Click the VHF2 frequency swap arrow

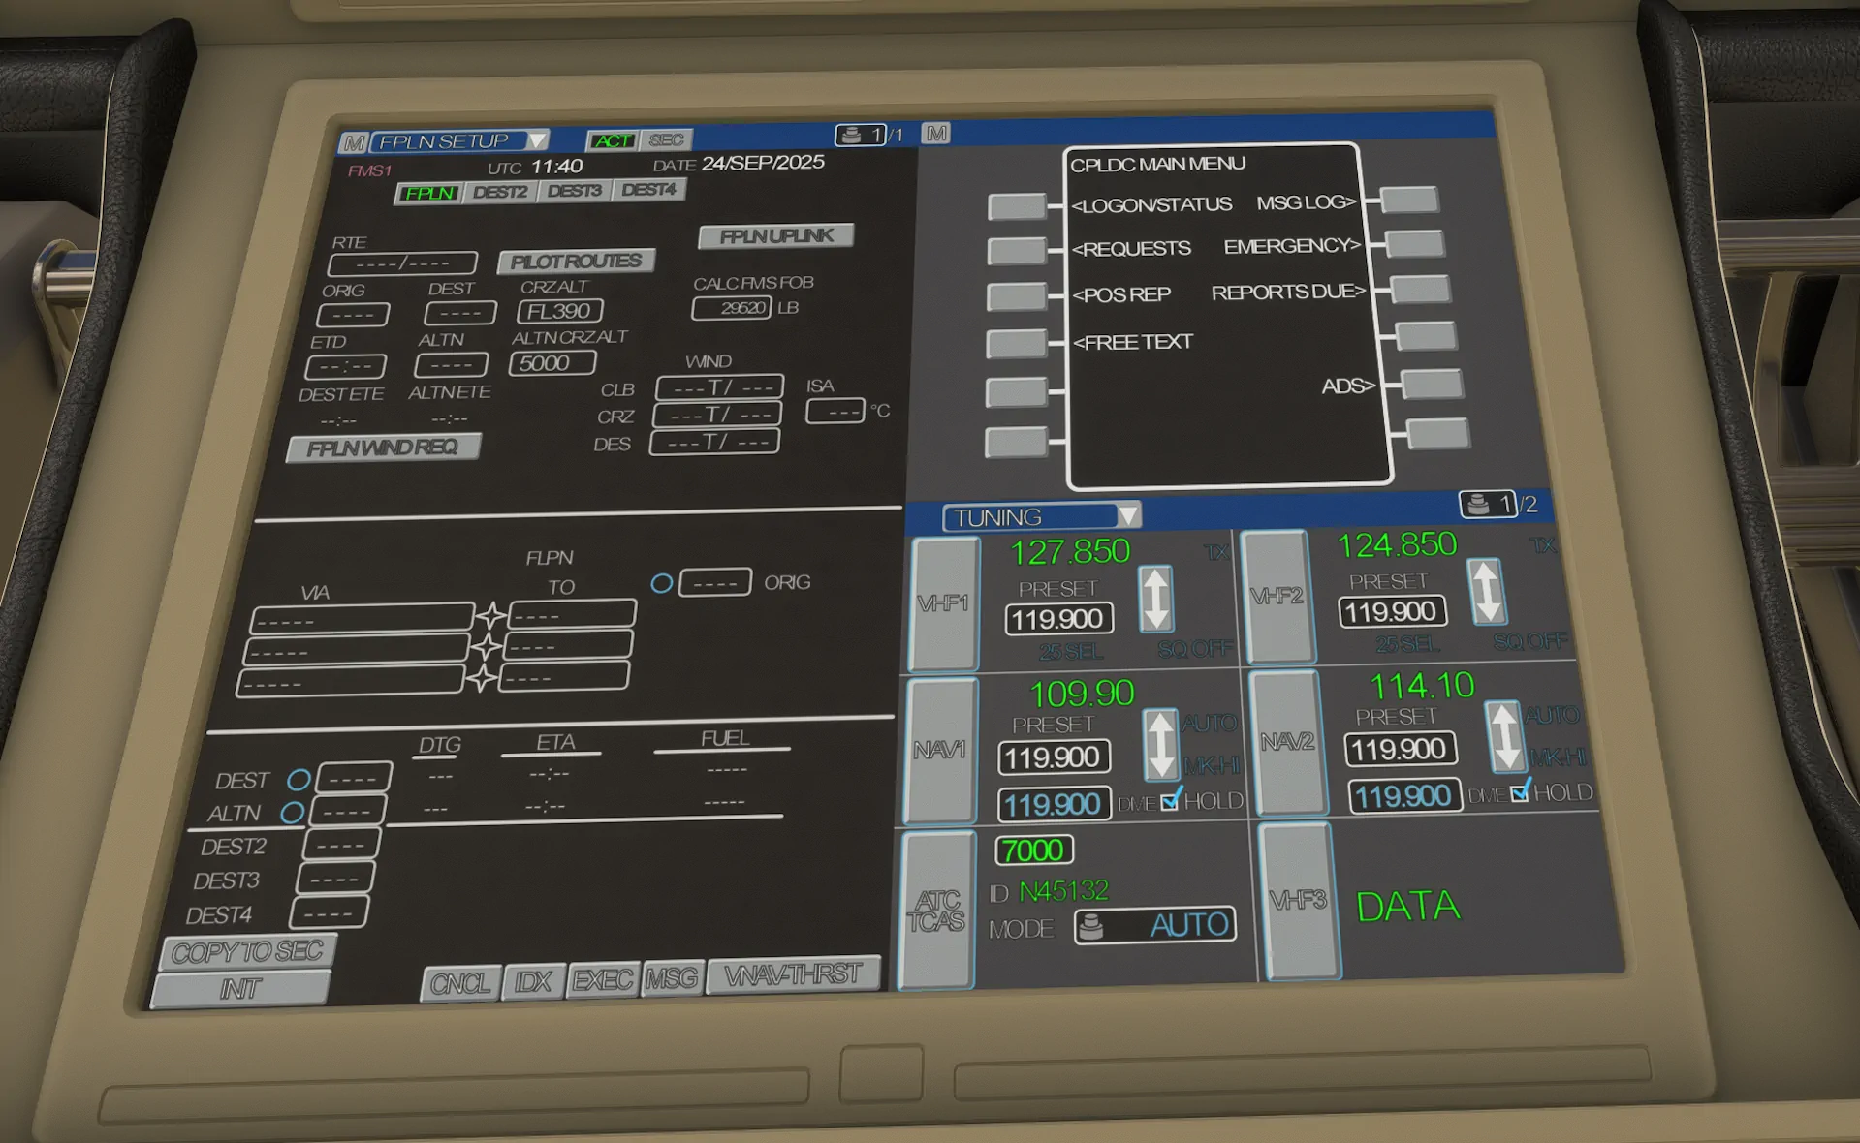click(1486, 591)
